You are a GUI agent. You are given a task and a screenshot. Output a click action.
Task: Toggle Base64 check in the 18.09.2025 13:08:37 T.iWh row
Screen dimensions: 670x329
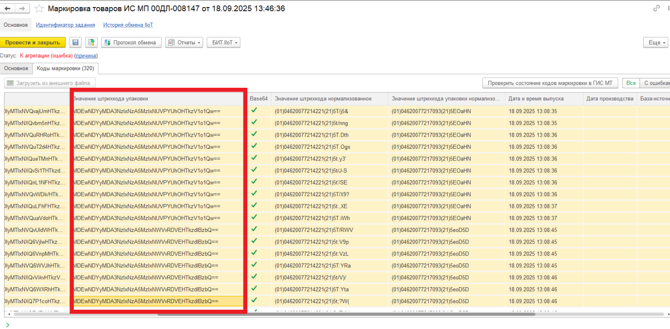(254, 217)
